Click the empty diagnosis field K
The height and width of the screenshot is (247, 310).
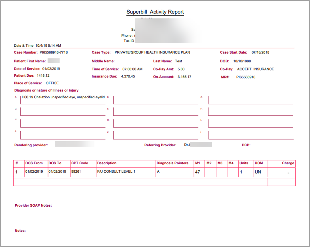tap(156, 135)
